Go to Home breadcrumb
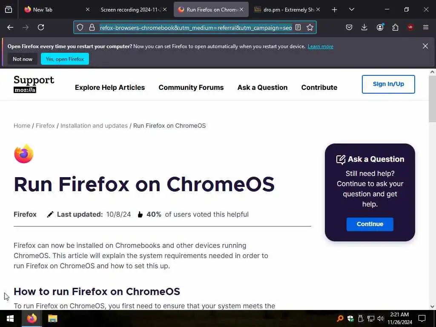The image size is (436, 327). pos(22,126)
